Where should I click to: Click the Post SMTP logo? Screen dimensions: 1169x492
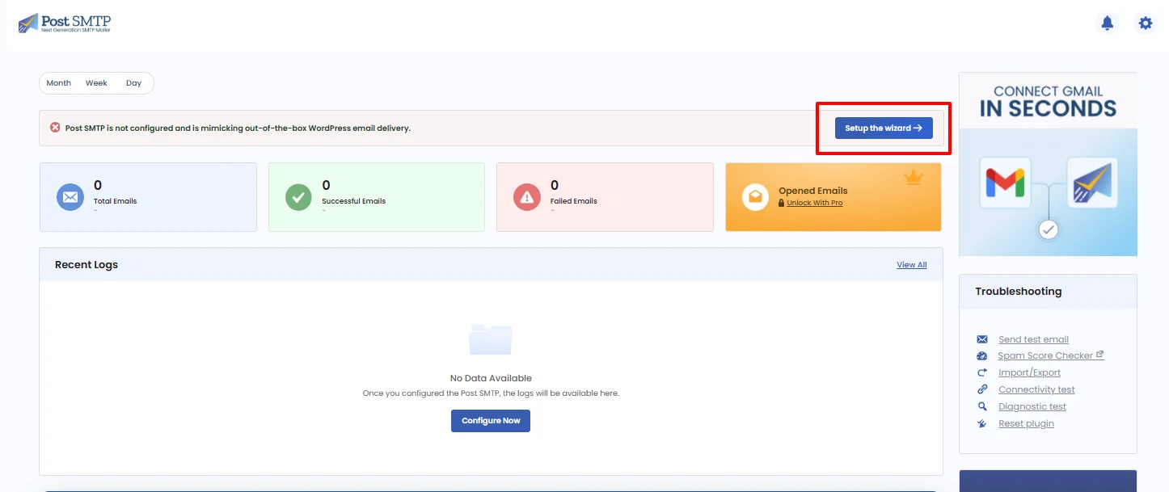[x=64, y=23]
